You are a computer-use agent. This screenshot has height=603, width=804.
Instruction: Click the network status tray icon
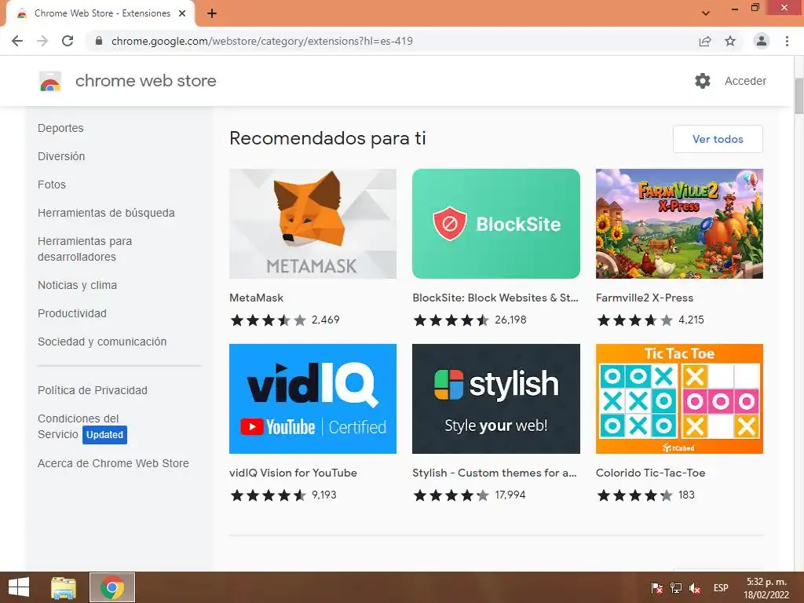(x=676, y=588)
